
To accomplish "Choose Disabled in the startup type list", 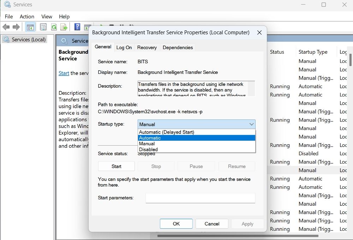I will click(196, 150).
